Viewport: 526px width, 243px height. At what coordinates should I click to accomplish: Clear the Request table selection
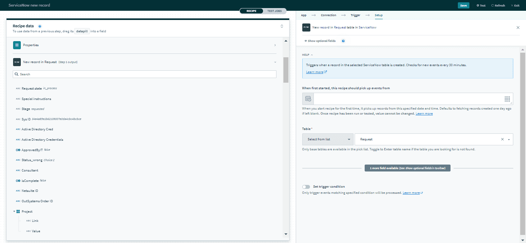click(x=502, y=139)
